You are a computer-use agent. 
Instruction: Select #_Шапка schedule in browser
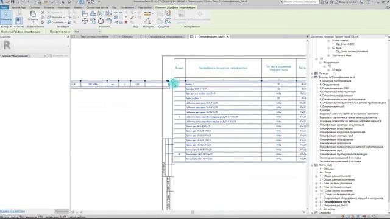(x=325, y=110)
